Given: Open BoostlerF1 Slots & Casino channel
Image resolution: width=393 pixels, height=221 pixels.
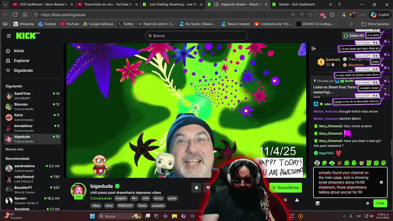Looking at the screenshot, I should [33, 190].
